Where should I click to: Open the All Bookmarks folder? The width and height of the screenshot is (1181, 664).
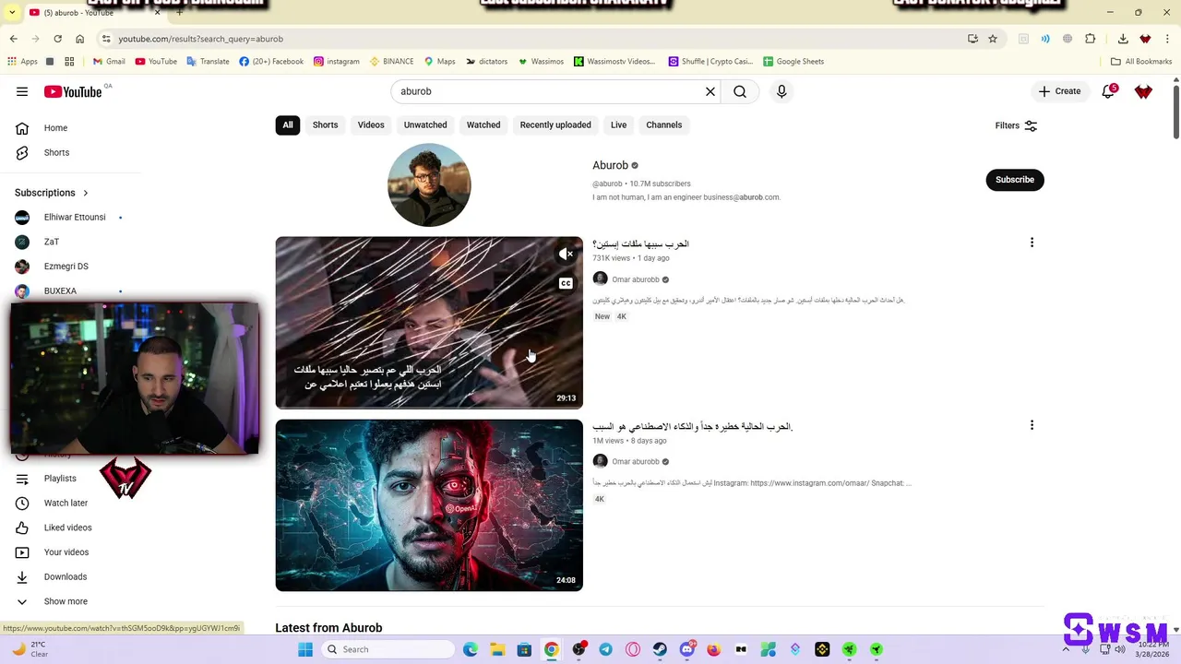(x=1141, y=62)
